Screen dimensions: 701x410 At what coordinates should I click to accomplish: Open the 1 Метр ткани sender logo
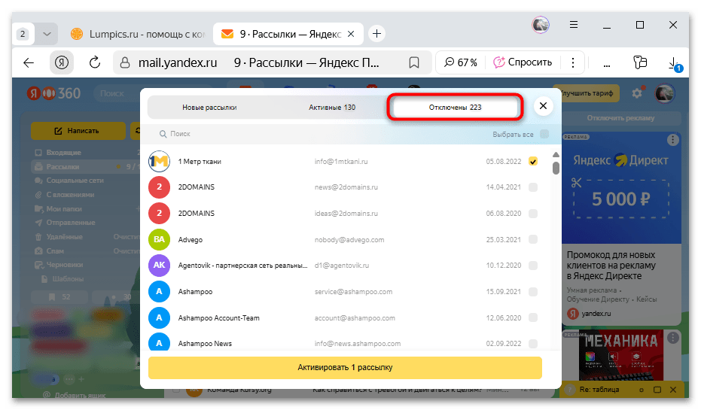[159, 162]
